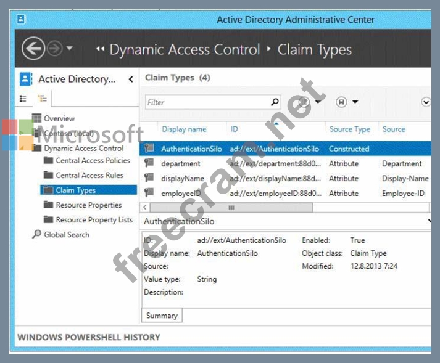
Task: Click the Department source cell
Action: (x=402, y=163)
